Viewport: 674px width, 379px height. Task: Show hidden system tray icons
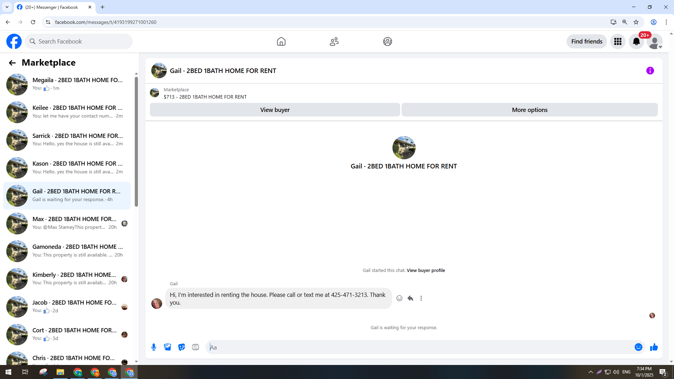(591, 372)
